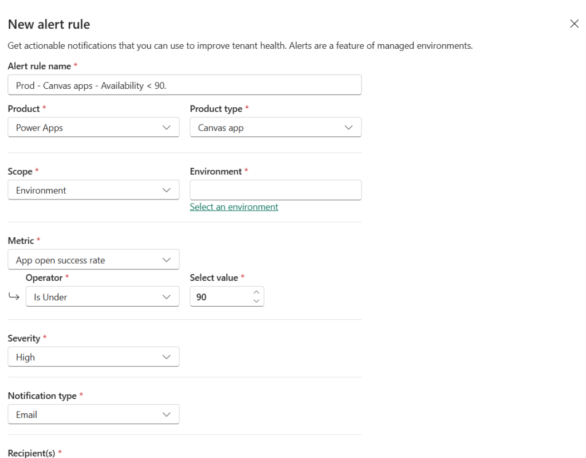
Task: Click the empty Environment input box
Action: [x=275, y=190]
